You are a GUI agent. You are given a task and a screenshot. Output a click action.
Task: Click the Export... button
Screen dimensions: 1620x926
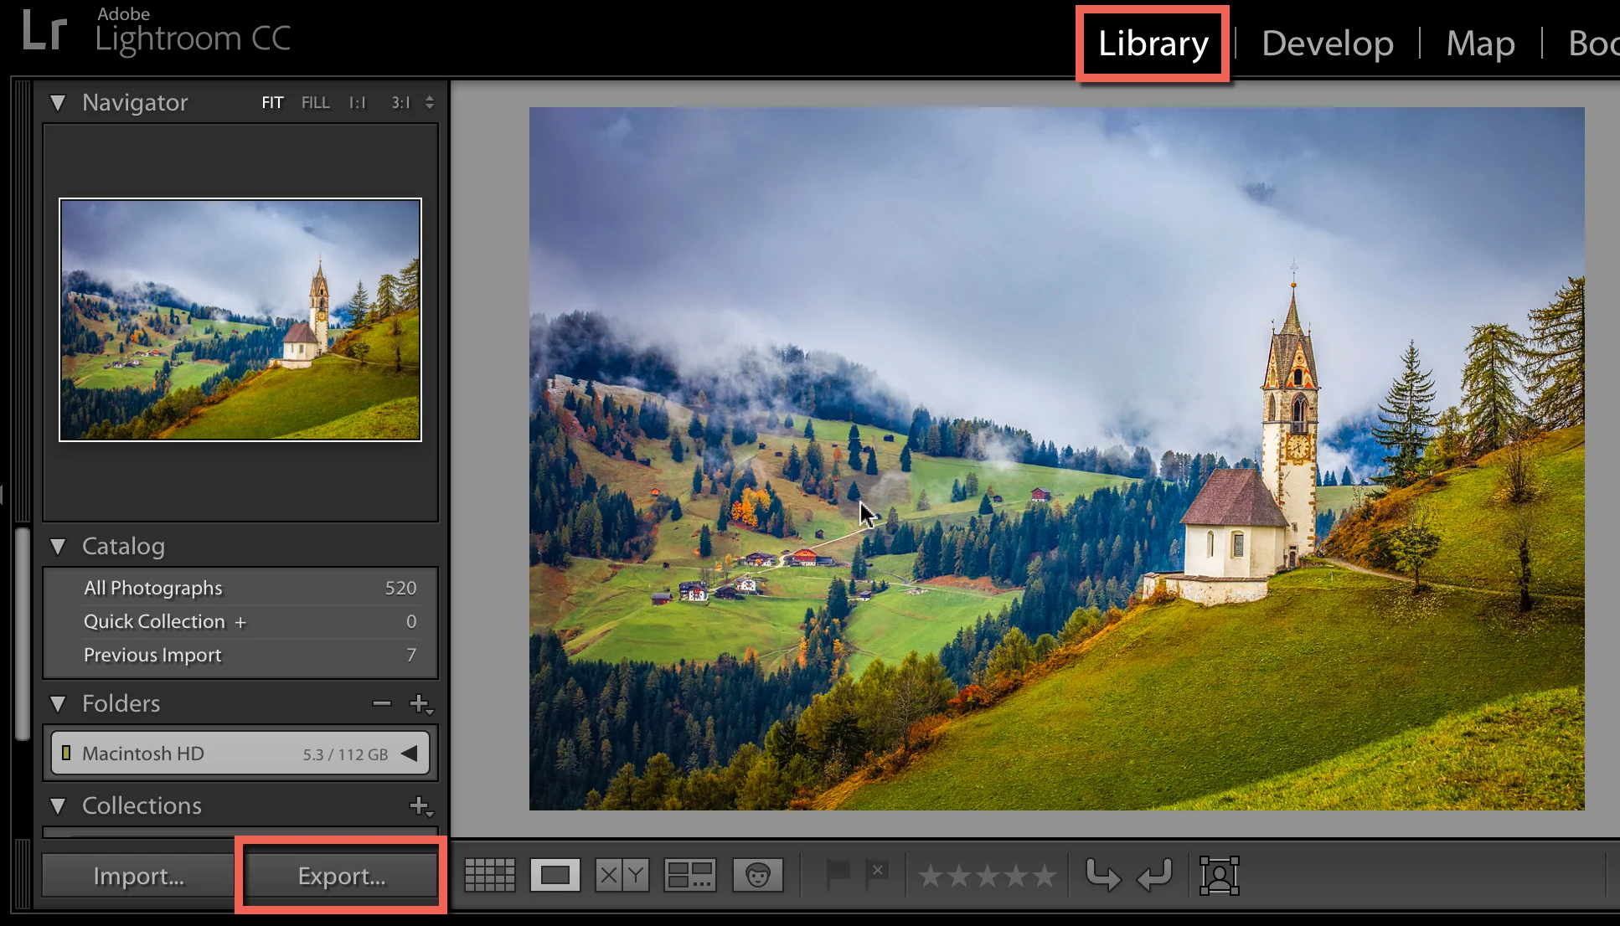pyautogui.click(x=341, y=876)
